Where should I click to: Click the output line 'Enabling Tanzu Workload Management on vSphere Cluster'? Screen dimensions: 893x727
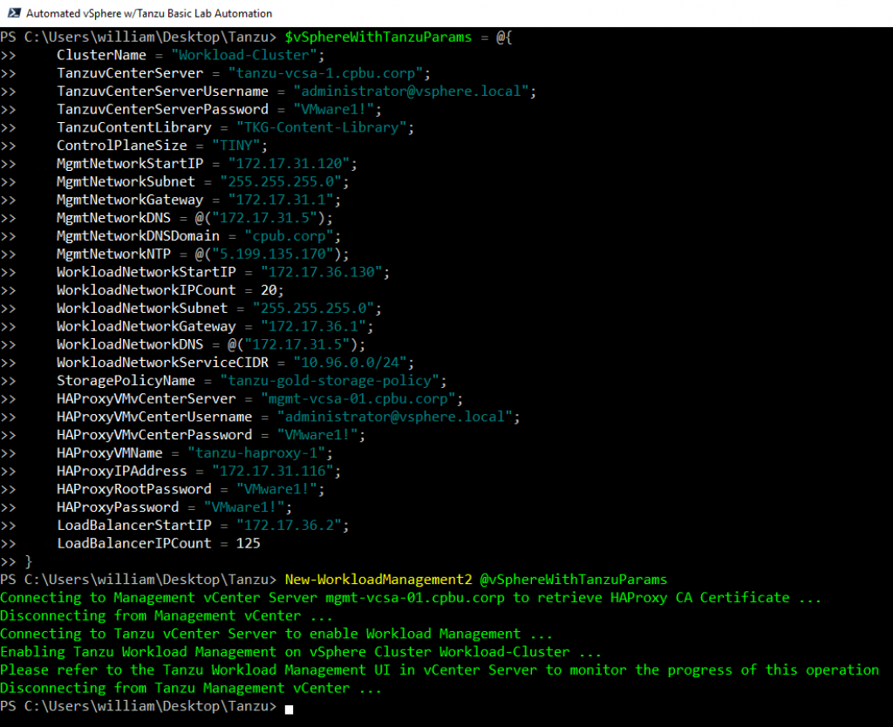coord(301,652)
